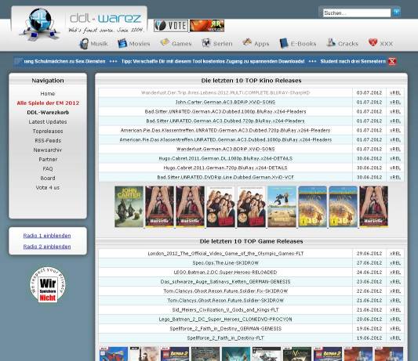Open London_2012 Olympic Games-FLT release
The height and width of the screenshot is (361, 418).
click(226, 254)
